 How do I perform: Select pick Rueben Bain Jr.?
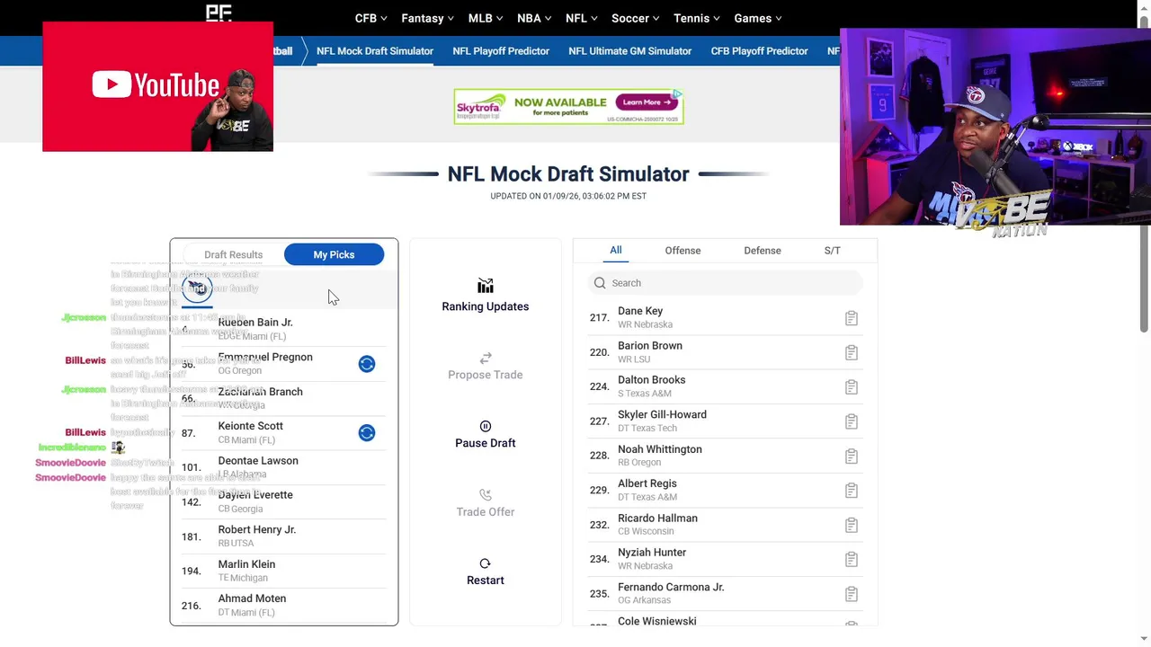[x=255, y=323]
